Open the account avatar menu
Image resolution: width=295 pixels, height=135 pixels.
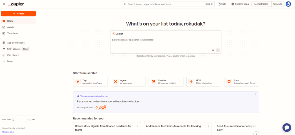(288, 4)
